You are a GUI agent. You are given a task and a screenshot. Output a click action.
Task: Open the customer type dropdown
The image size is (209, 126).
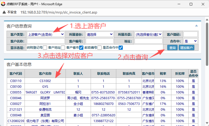[46, 34]
